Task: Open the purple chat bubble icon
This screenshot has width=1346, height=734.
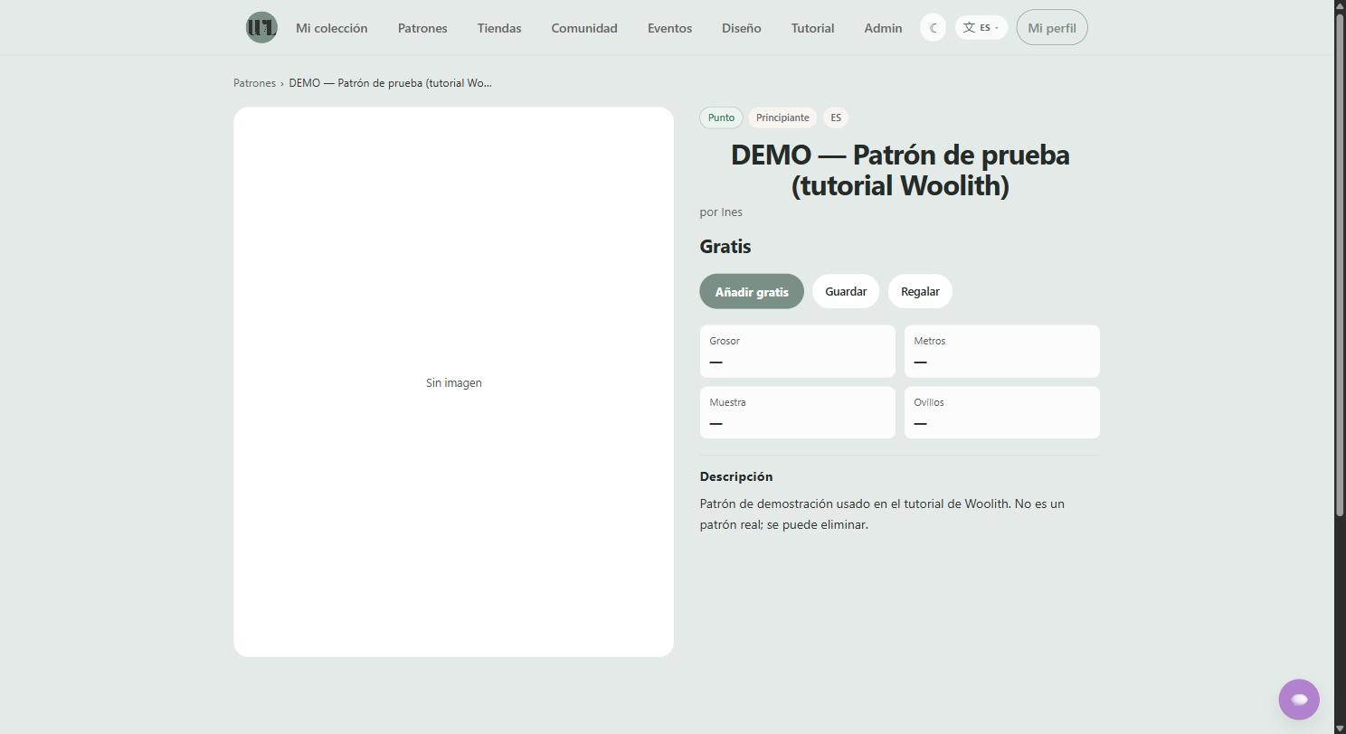Action: [x=1299, y=700]
